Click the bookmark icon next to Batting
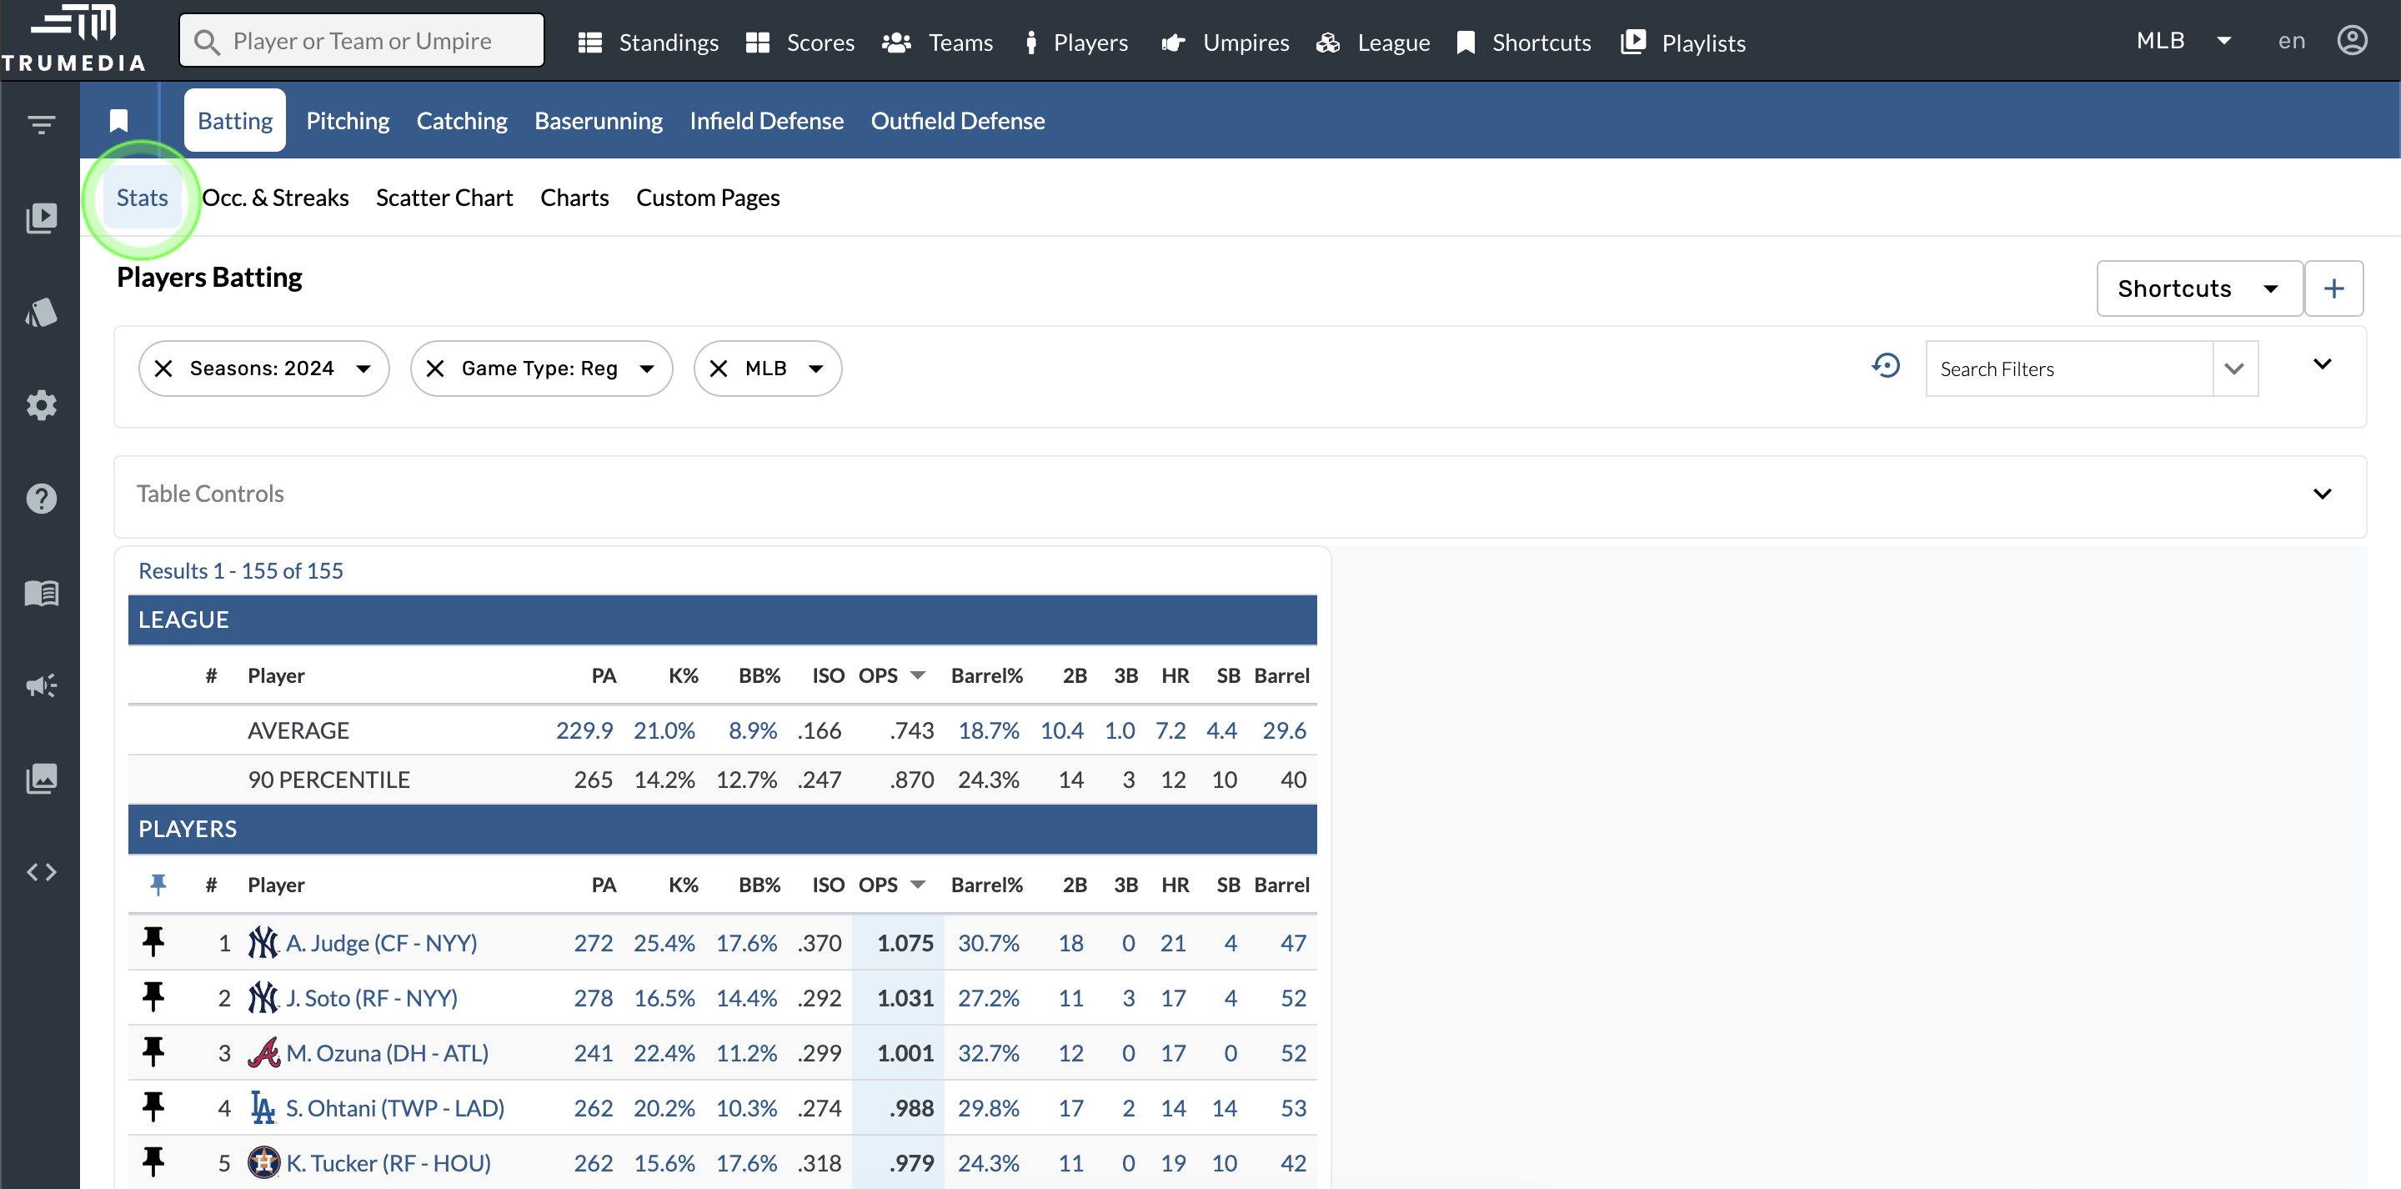The image size is (2401, 1189). [x=118, y=119]
